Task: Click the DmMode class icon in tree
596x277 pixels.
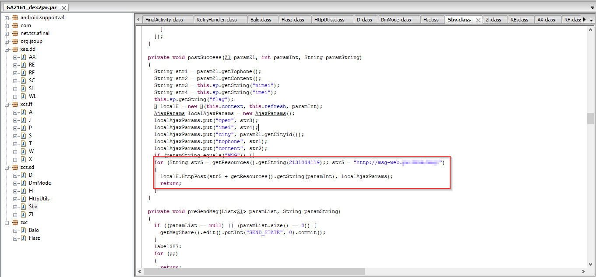Action: 23,183
